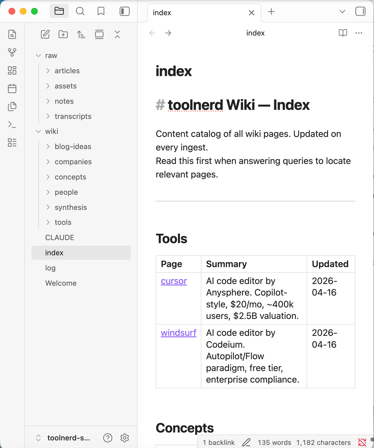Open tab list dropdown chevron

pyautogui.click(x=342, y=12)
